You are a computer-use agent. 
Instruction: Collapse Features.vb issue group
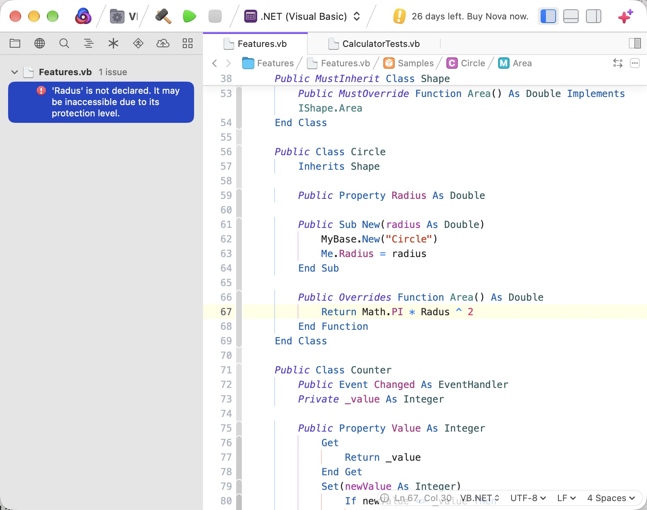pyautogui.click(x=15, y=72)
